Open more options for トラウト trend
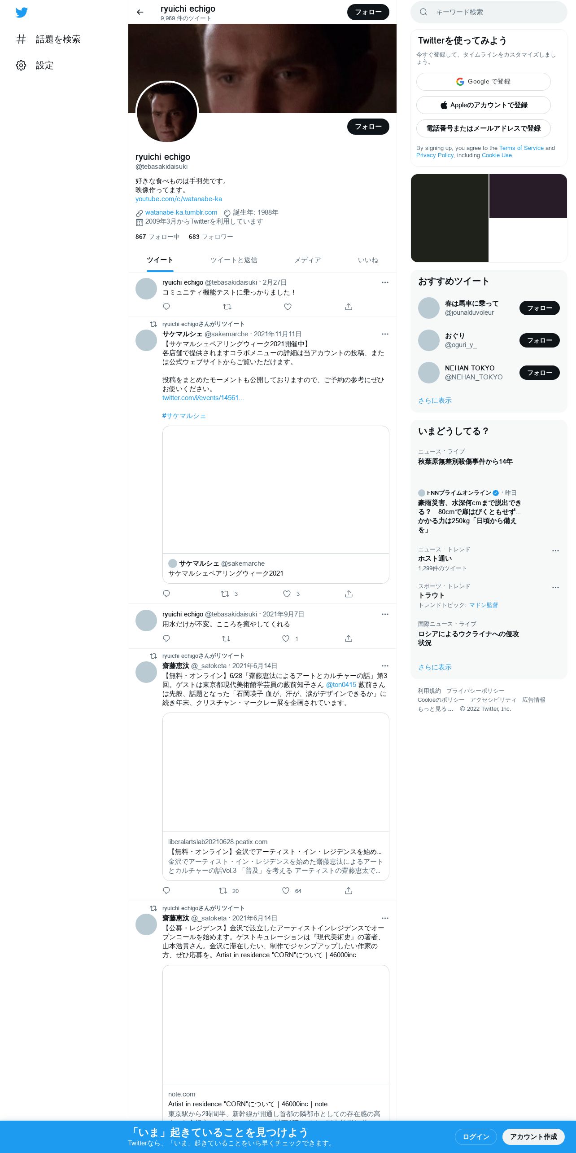This screenshot has width=576, height=1153. coord(555,587)
